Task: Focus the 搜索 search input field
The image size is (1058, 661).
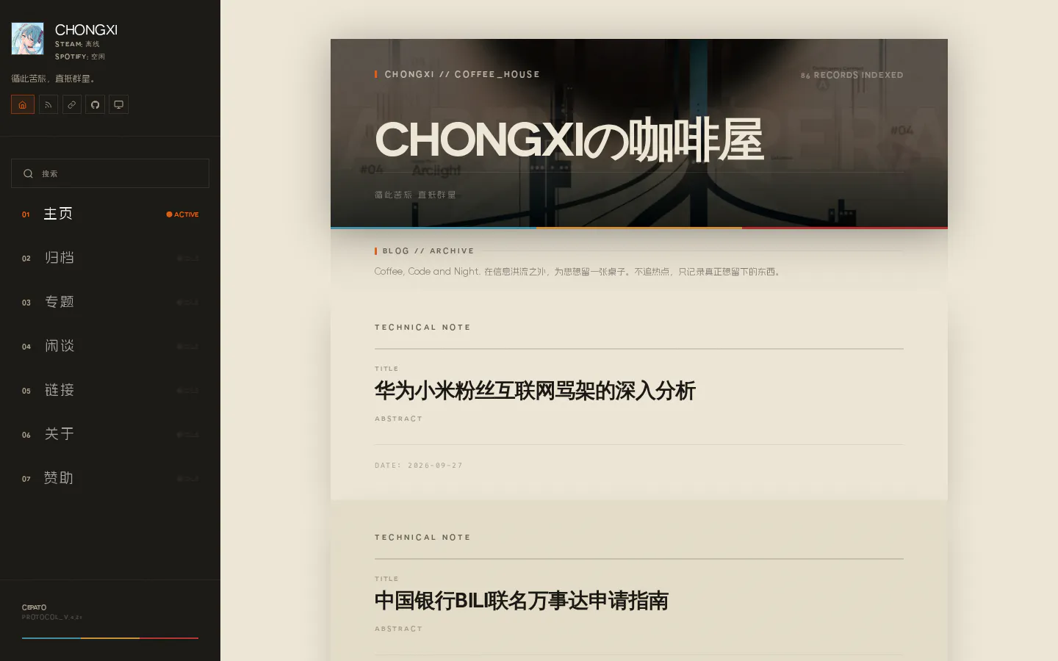Action: pyautogui.click(x=110, y=173)
